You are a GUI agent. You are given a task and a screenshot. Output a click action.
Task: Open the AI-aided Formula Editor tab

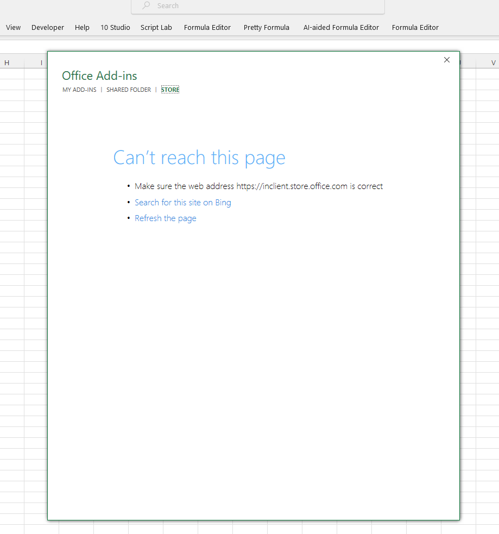tap(340, 27)
